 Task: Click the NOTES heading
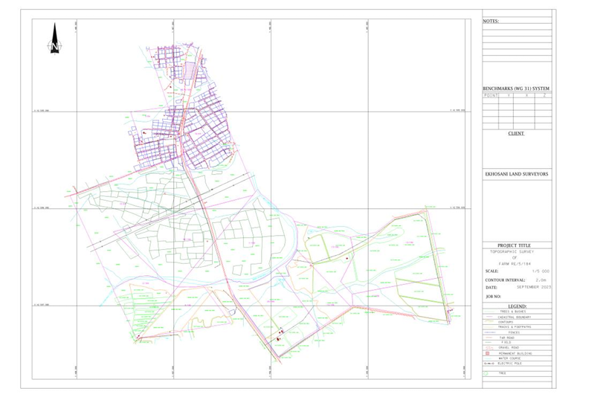(491, 22)
